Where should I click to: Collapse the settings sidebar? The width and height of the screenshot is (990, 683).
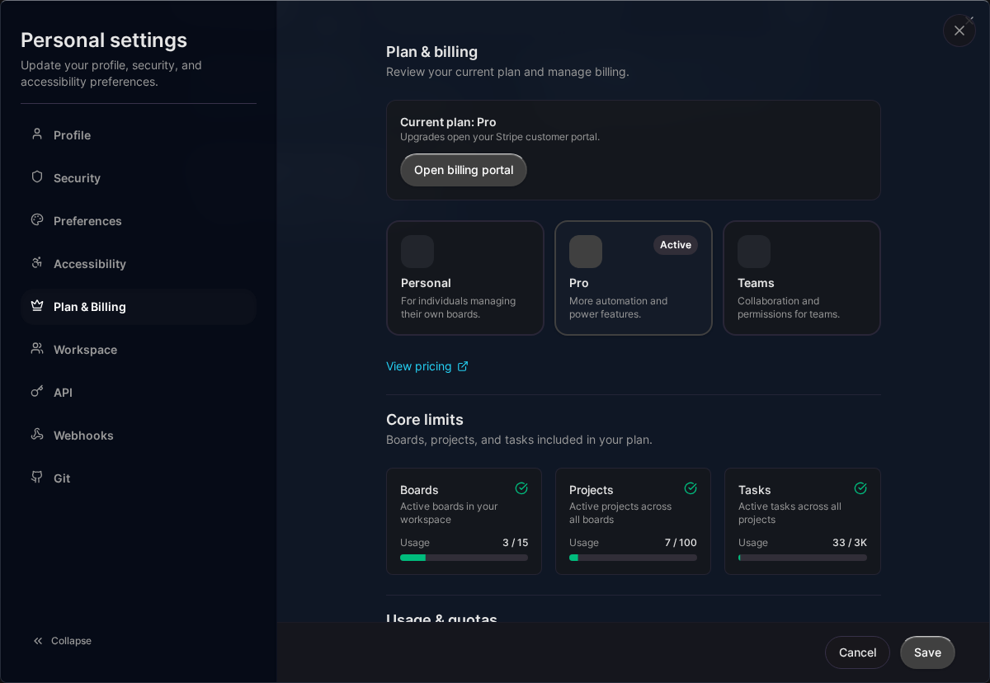pyautogui.click(x=62, y=640)
